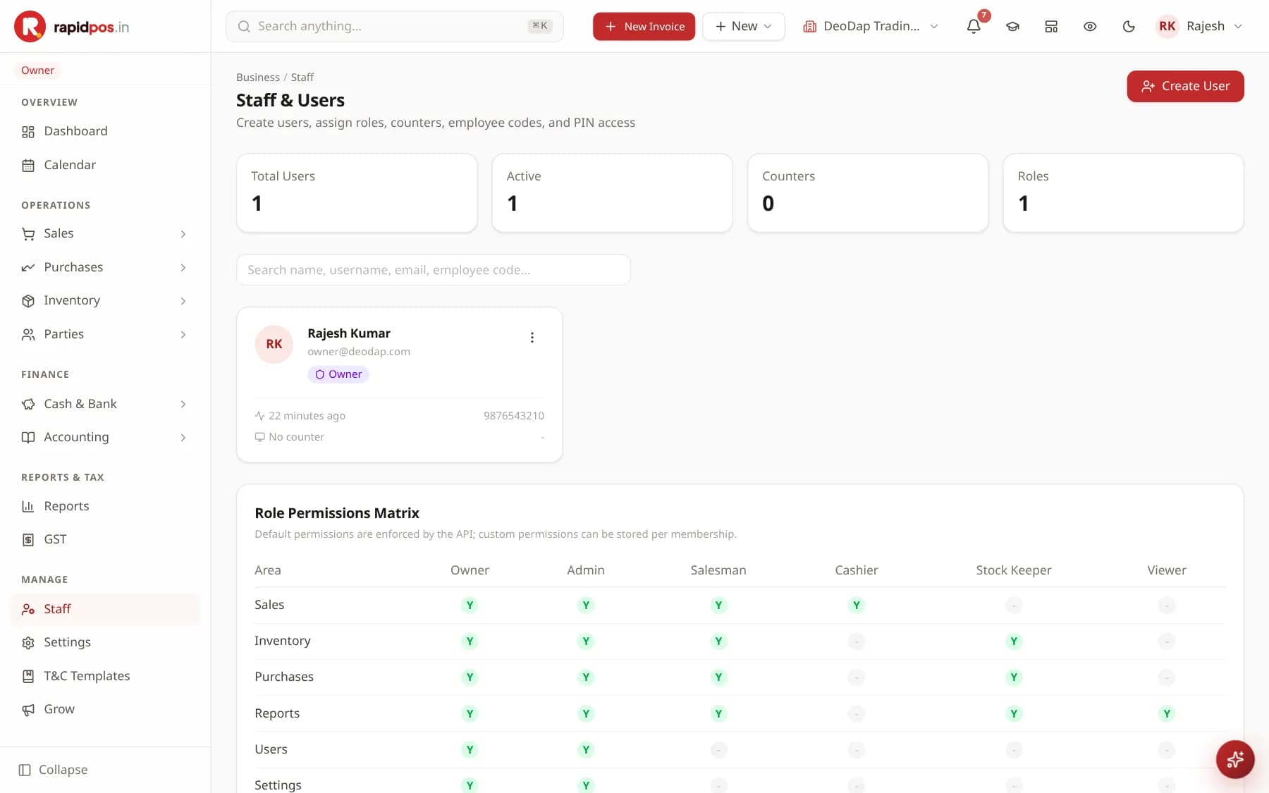Click the Owner tag at sidebar top
The width and height of the screenshot is (1269, 793).
click(x=37, y=70)
